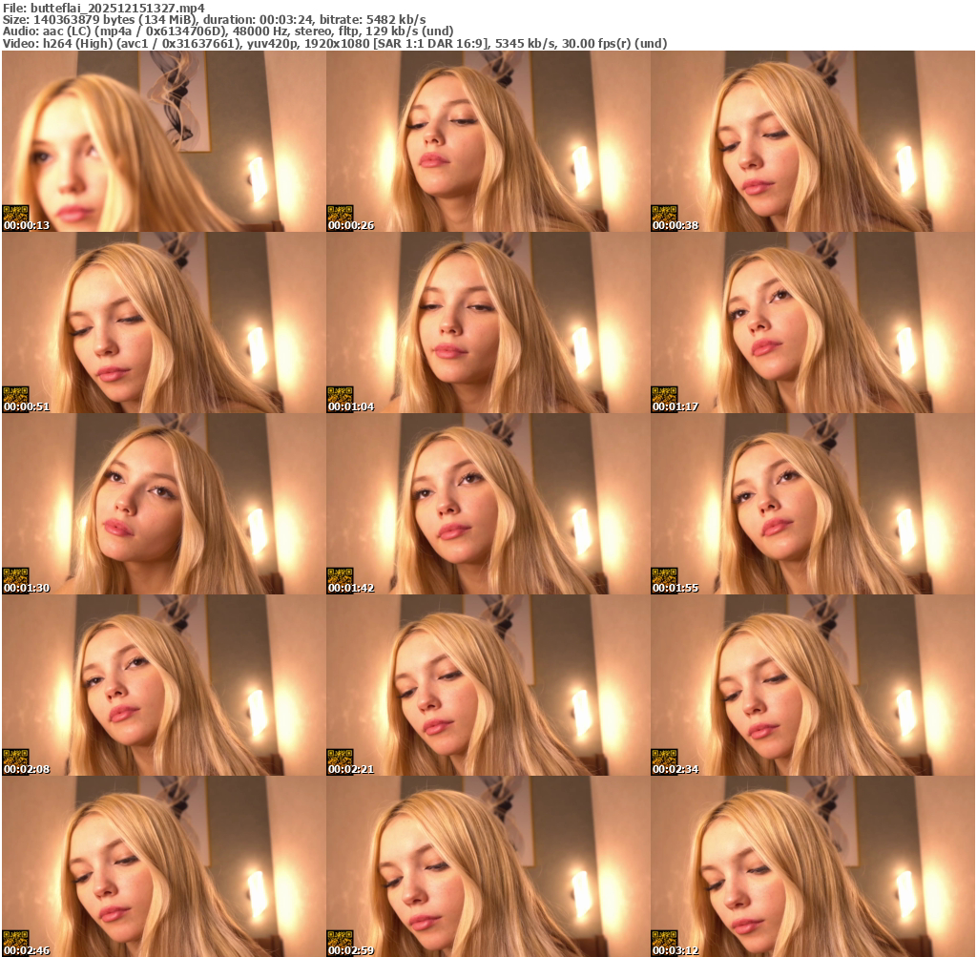This screenshot has height=957, width=977.
Task: Open the thumbnail at 00:02:46
Action: click(164, 866)
